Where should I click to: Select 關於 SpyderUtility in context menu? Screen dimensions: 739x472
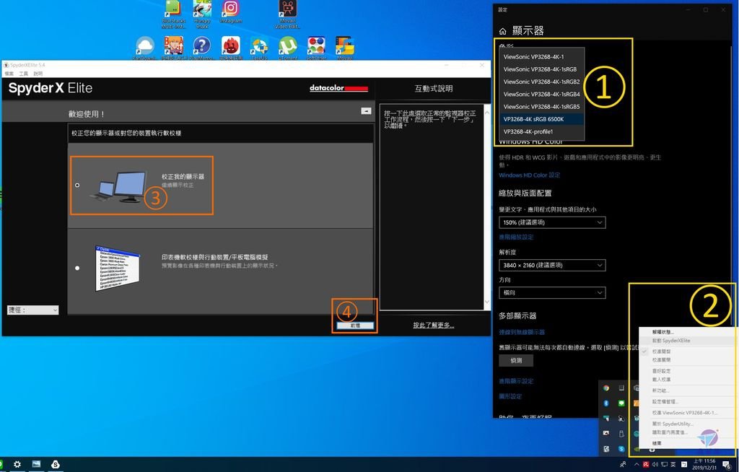687,424
